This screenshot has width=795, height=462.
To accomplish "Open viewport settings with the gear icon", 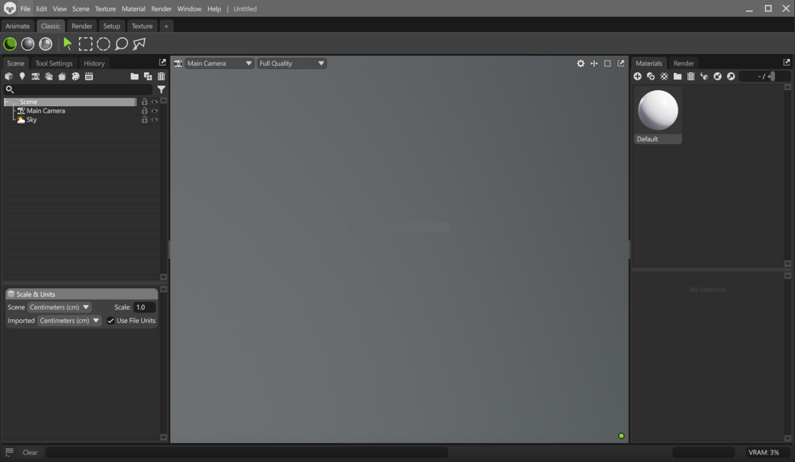I will coord(580,63).
